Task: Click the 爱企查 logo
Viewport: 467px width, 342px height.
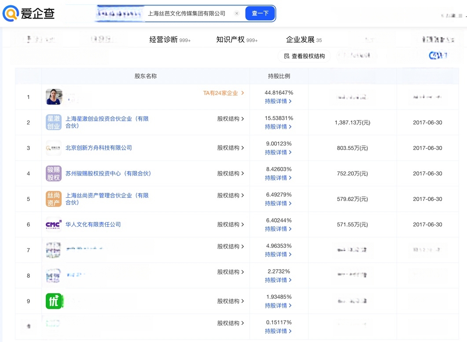Action: click(28, 13)
